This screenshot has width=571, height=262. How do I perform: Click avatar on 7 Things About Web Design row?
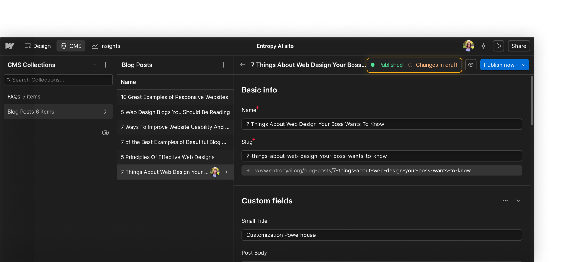pyautogui.click(x=215, y=172)
